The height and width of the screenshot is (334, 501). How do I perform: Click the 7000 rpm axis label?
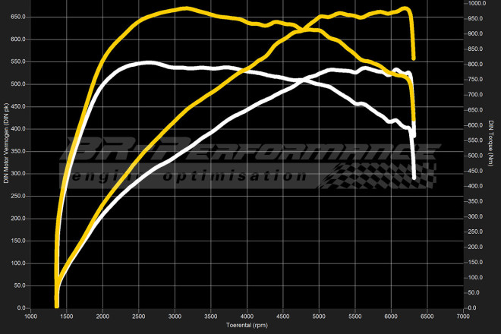point(462,316)
